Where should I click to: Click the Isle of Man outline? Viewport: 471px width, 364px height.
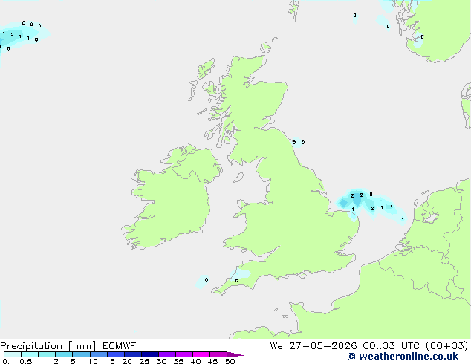click(238, 178)
